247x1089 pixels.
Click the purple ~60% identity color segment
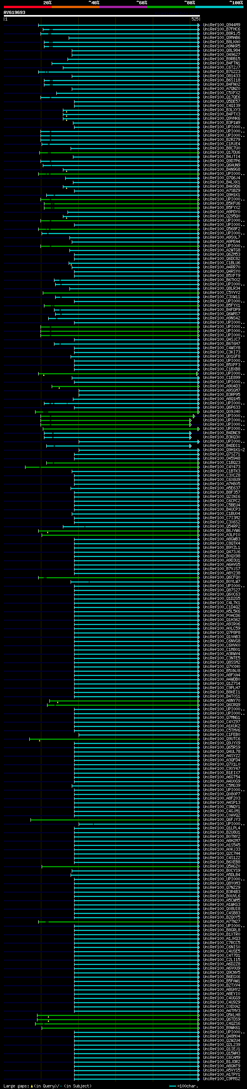coord(124,7)
